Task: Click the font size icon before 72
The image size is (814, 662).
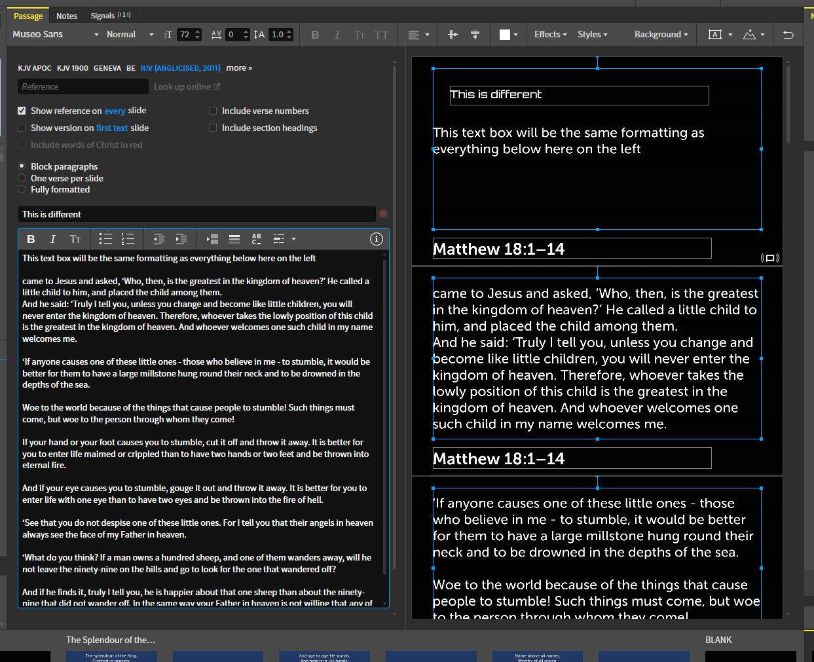Action: (168, 35)
